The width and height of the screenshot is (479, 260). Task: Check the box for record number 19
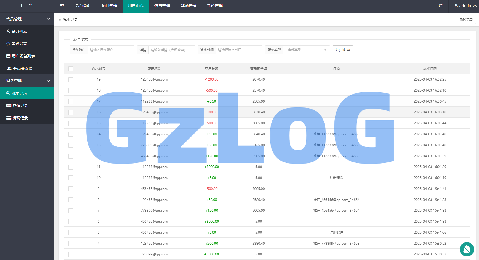[71, 79]
